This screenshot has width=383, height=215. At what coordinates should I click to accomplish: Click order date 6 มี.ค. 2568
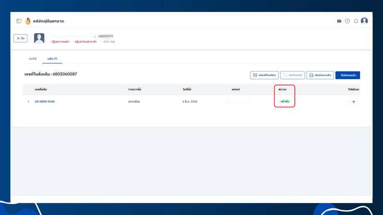[x=190, y=101]
